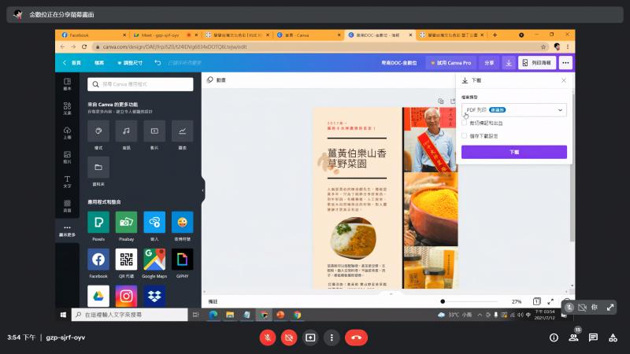Switch to the Facebook browser tab

(88, 35)
